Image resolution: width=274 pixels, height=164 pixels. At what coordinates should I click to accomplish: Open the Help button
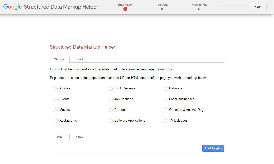(x=257, y=7)
